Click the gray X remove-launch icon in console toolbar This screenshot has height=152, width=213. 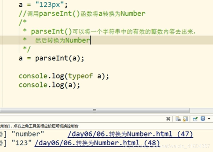[168, 119]
